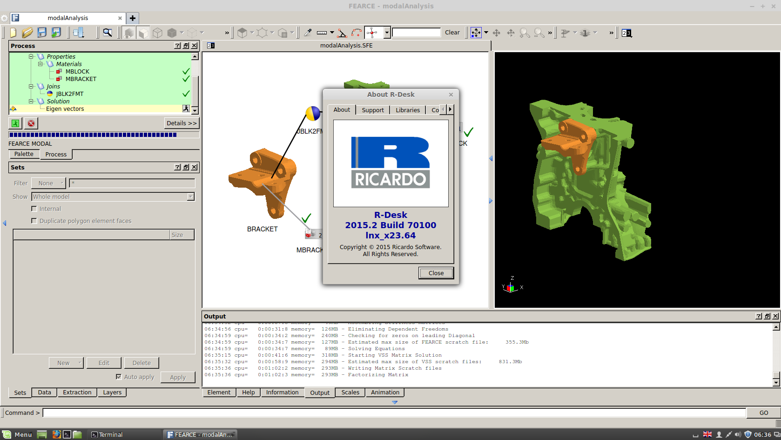The image size is (781, 440).
Task: Select the angle measurement tool
Action: 342,33
